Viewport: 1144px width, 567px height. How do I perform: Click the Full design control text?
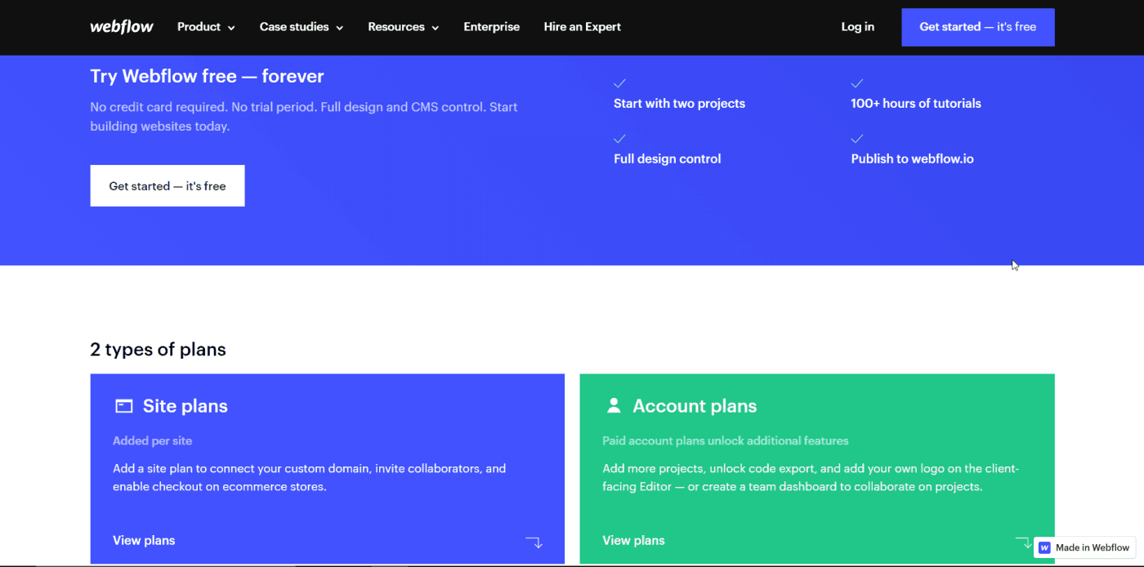coord(667,159)
